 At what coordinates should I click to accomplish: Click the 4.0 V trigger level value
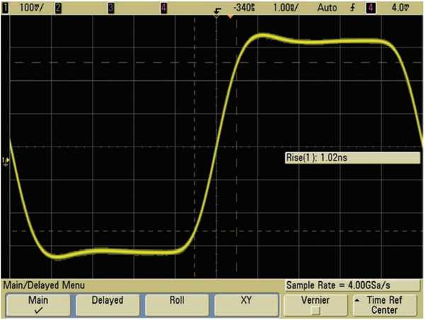coord(400,8)
